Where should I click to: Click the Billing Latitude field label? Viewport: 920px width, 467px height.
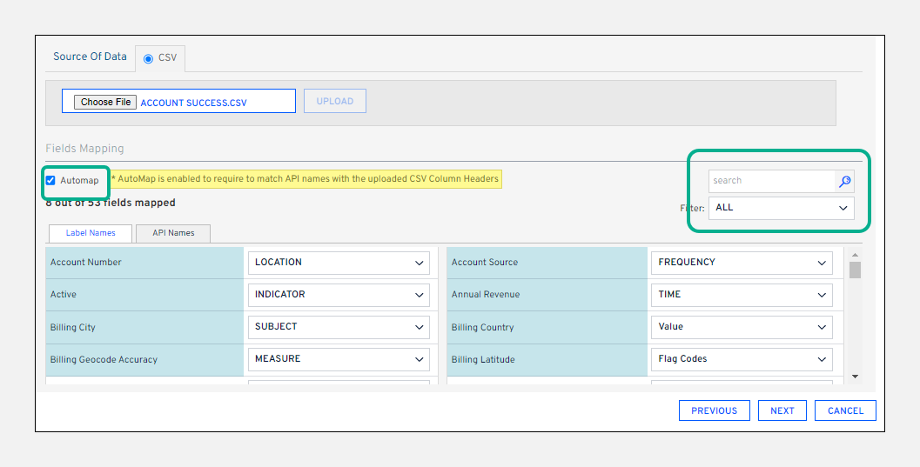(x=483, y=360)
